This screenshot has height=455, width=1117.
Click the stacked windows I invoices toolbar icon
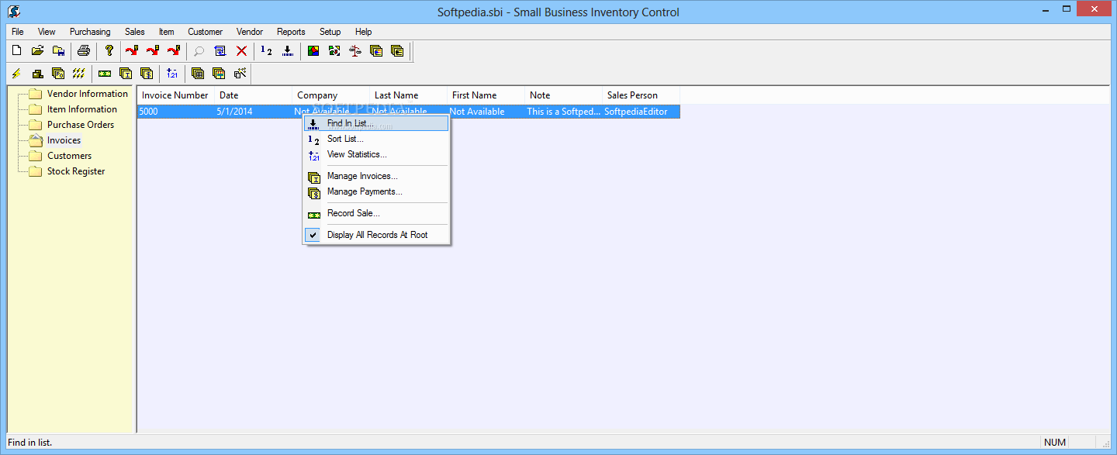point(126,74)
